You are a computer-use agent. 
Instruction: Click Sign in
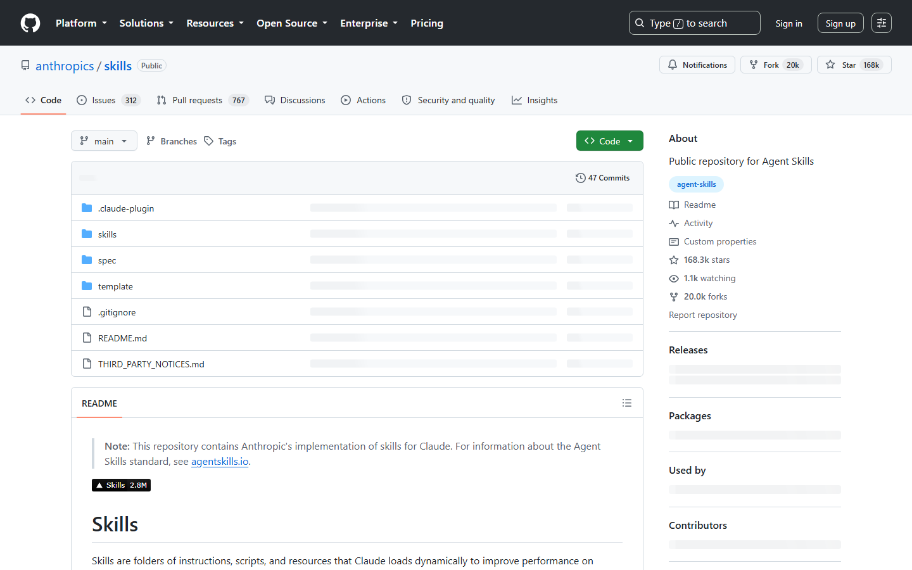pos(788,23)
